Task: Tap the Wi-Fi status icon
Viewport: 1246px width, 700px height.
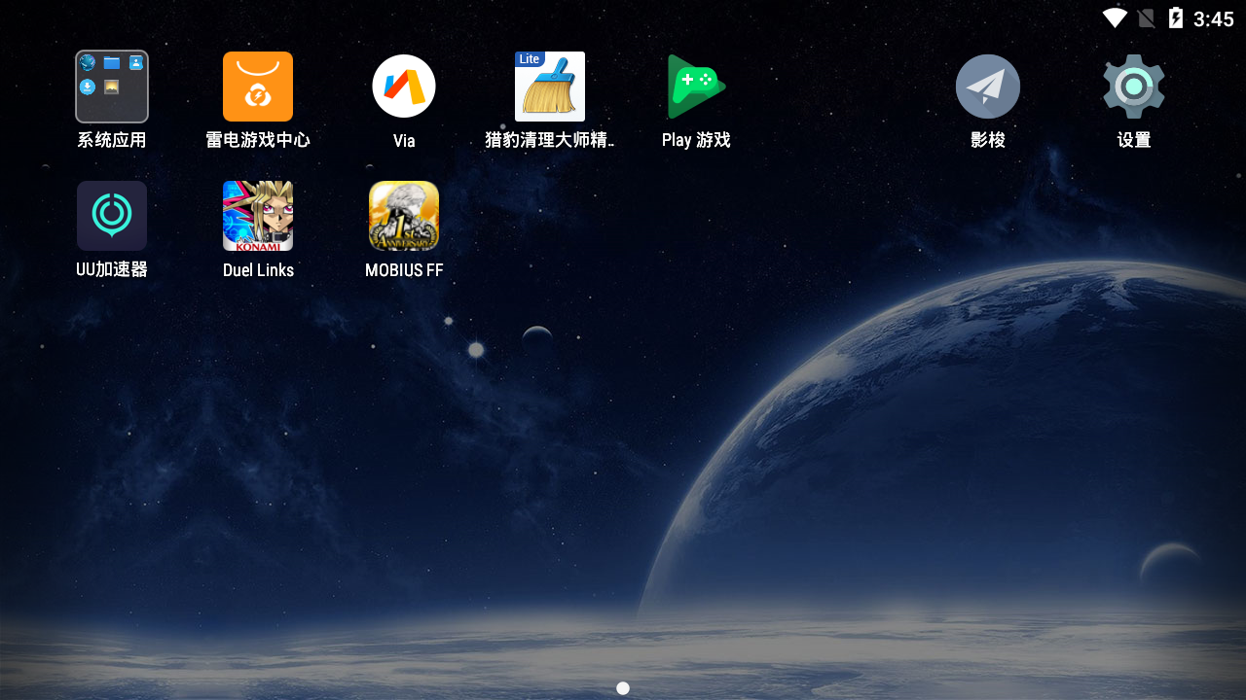Action: click(x=1115, y=18)
